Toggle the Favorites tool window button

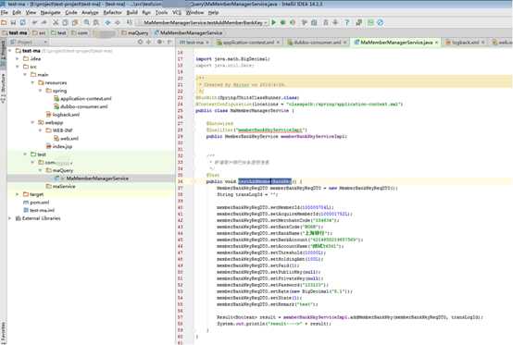tap(3, 333)
